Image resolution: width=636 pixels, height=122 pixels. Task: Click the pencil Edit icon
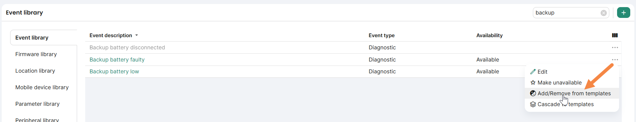(533, 72)
